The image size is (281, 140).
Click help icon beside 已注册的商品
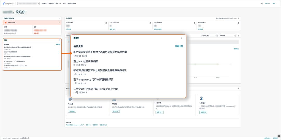click(x=106, y=23)
